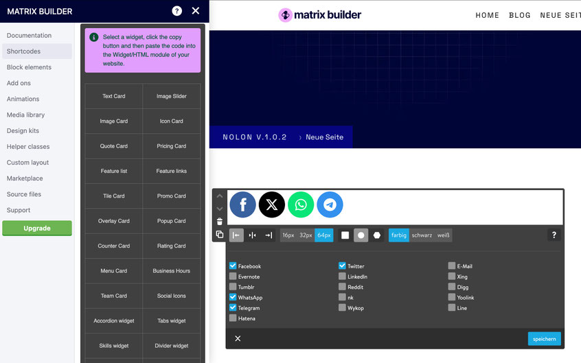Click the info icon in notice

tap(94, 37)
